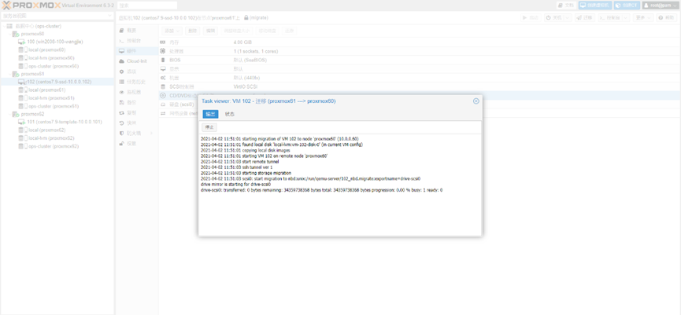Click the create VM monitor icon button

tap(583, 5)
